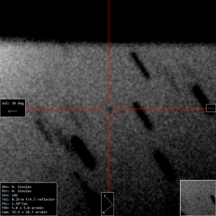Click the red target box at crosshair center
This screenshot has width=216, height=216.
(109, 109)
